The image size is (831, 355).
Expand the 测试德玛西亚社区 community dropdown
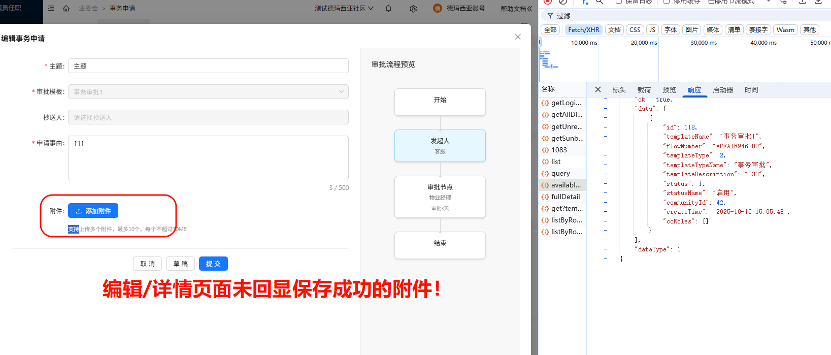coord(344,9)
